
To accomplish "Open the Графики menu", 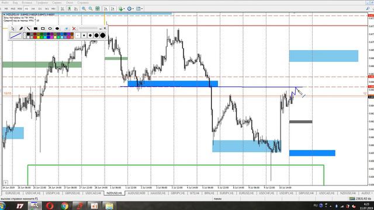I will 42,2.
